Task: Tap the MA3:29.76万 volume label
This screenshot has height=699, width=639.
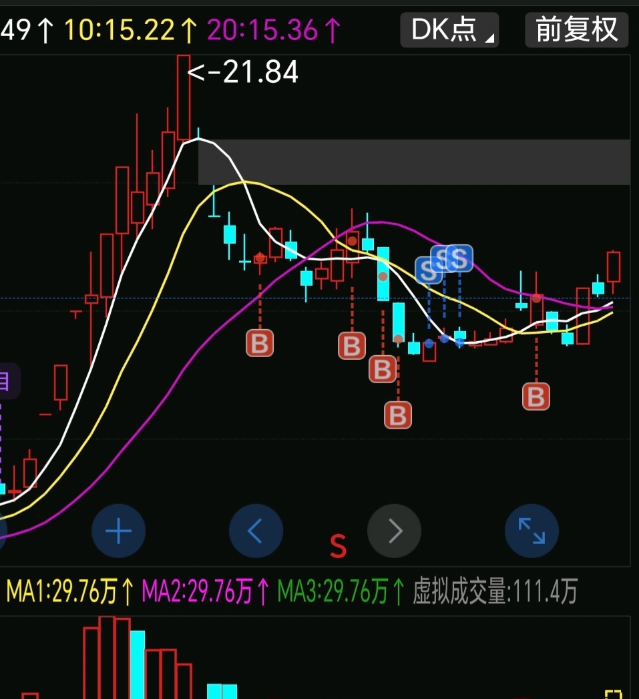Action: (341, 592)
